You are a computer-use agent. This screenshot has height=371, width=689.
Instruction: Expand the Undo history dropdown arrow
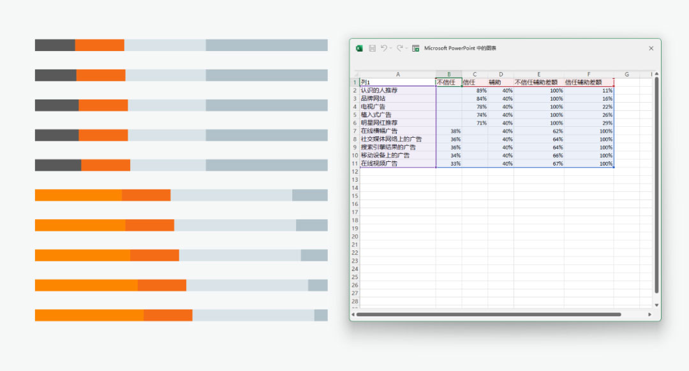pos(390,48)
